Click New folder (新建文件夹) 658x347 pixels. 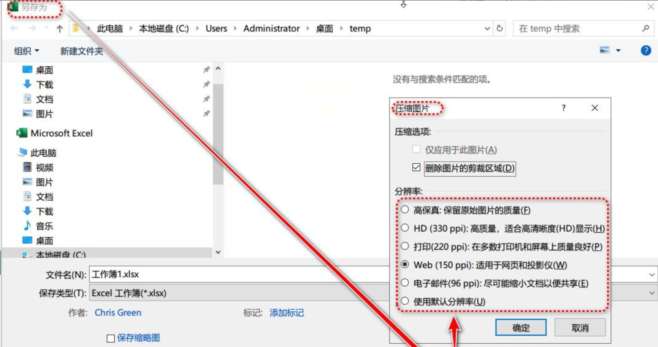coord(81,51)
